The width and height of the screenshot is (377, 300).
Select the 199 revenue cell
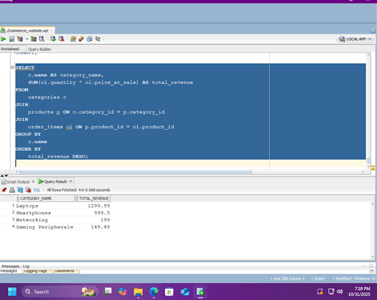[x=93, y=220]
